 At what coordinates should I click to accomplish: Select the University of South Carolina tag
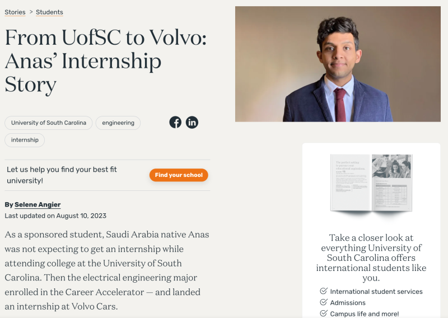coord(49,123)
